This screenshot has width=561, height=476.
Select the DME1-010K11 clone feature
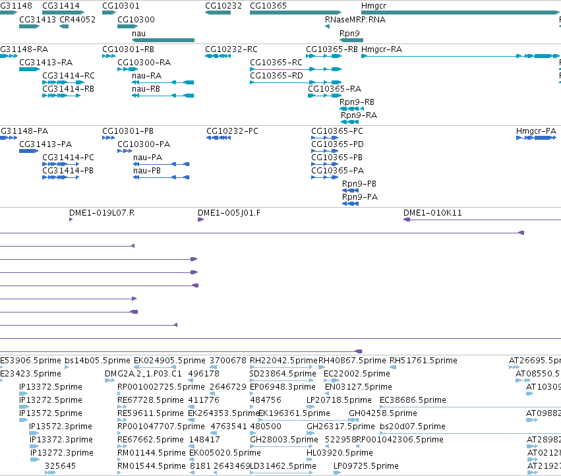483,220
